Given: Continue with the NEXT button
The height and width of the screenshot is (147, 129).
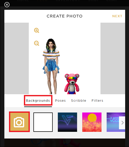Looking at the screenshot, I should [117, 16].
